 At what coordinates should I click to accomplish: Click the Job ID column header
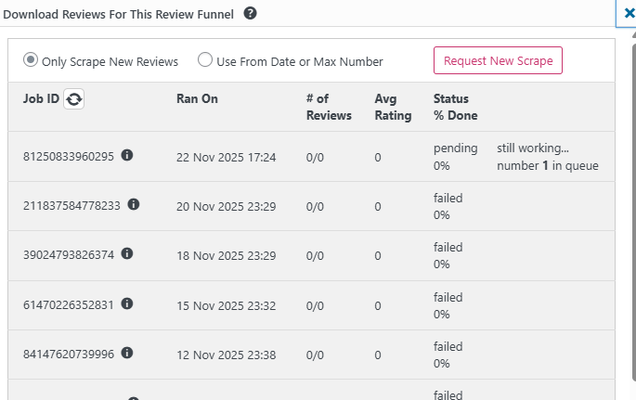[41, 98]
